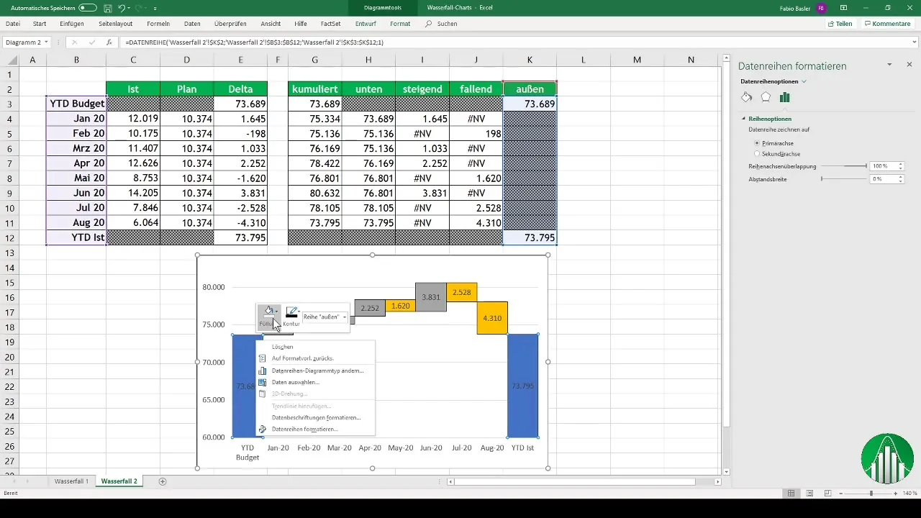Viewport: 921px width, 518px height.
Task: Open the ribbon display options icon
Action: coord(843,7)
